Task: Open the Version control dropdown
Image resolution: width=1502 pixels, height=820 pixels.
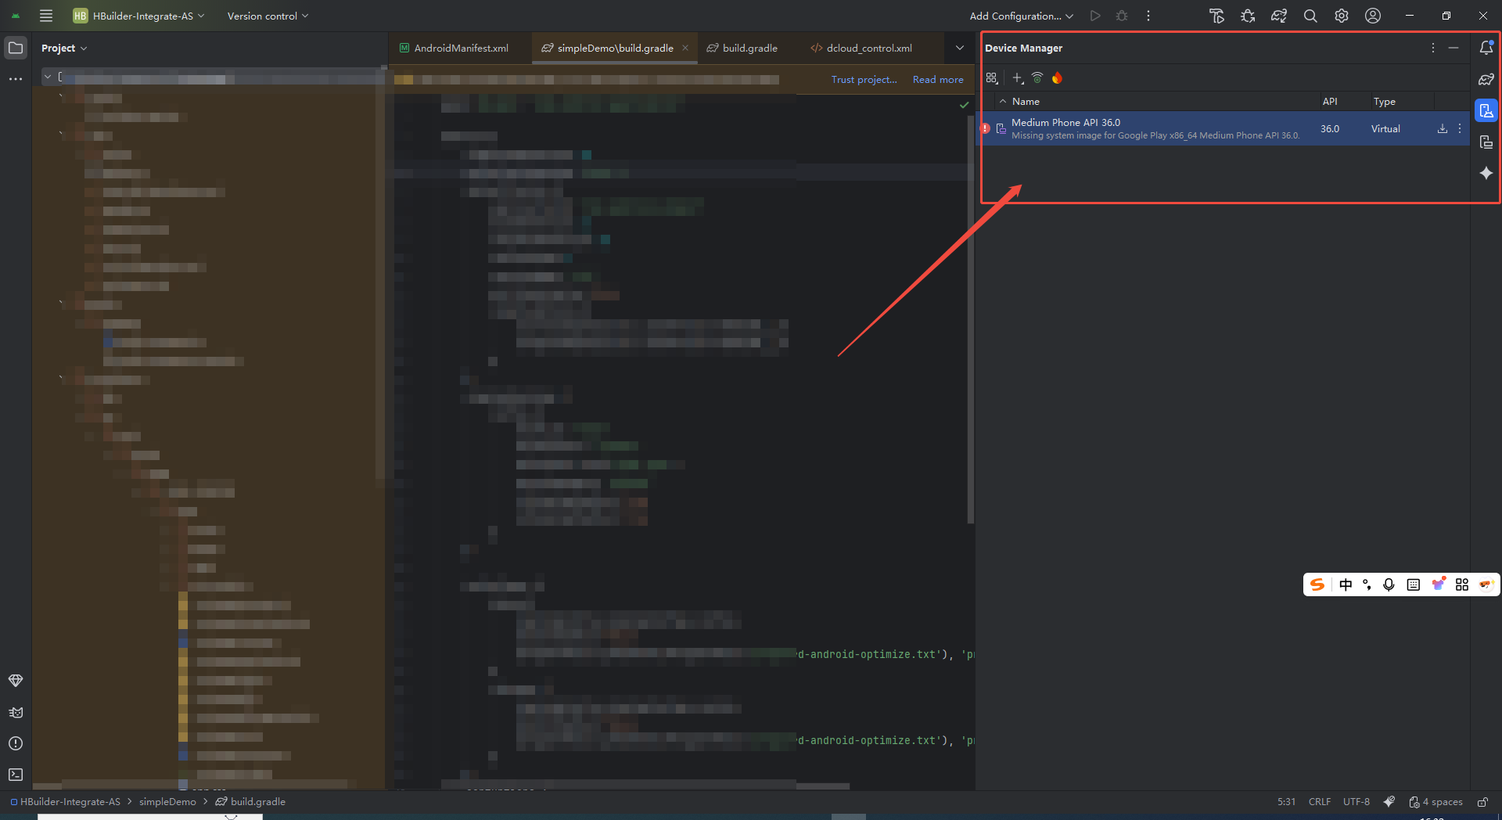Action: click(268, 16)
